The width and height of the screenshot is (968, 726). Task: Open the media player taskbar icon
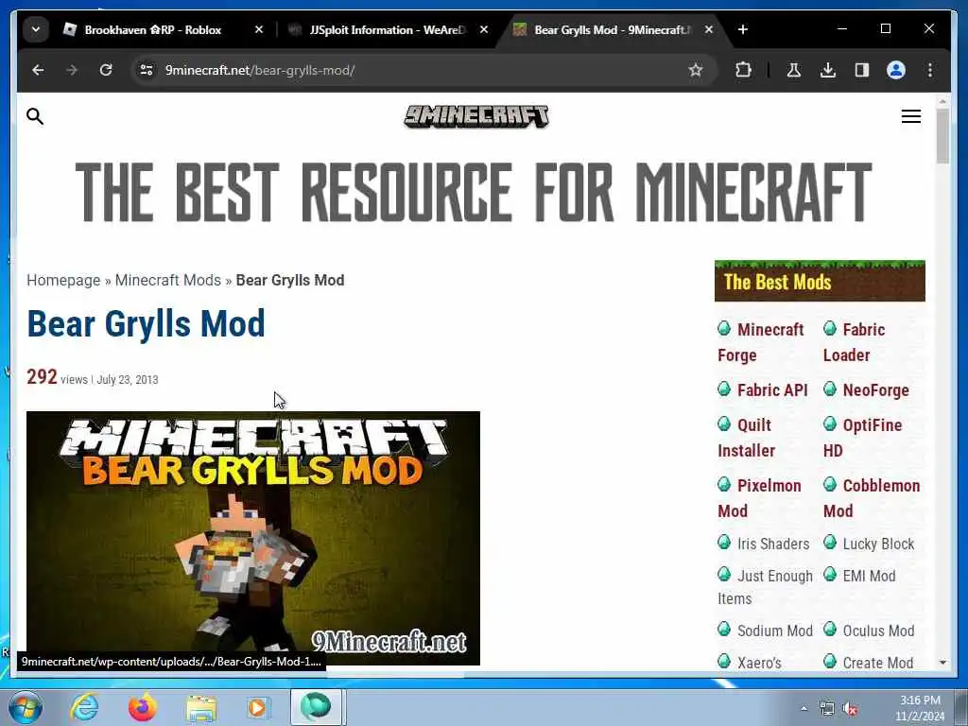[257, 707]
